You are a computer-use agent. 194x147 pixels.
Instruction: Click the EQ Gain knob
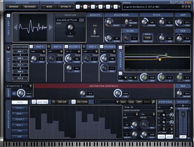(179, 77)
